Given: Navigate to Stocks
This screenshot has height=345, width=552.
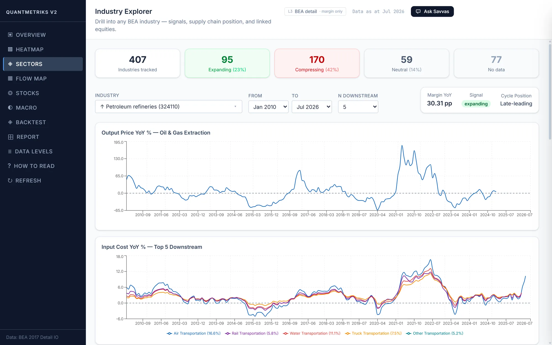Looking at the screenshot, I should [43, 93].
